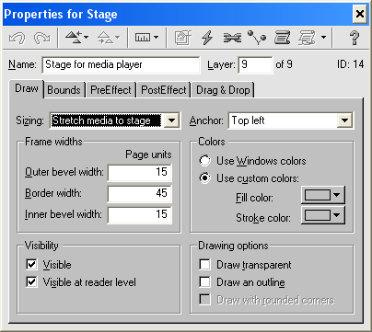Open the Drag & Drop tab
Image resolution: width=372 pixels, height=332 pixels.
tap(223, 90)
